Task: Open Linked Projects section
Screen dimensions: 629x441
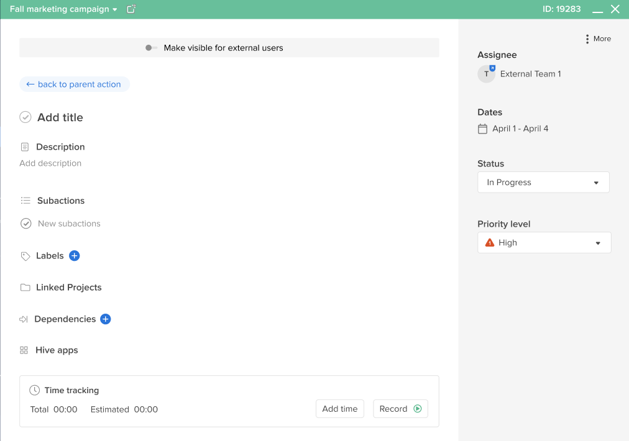Action: 68,288
